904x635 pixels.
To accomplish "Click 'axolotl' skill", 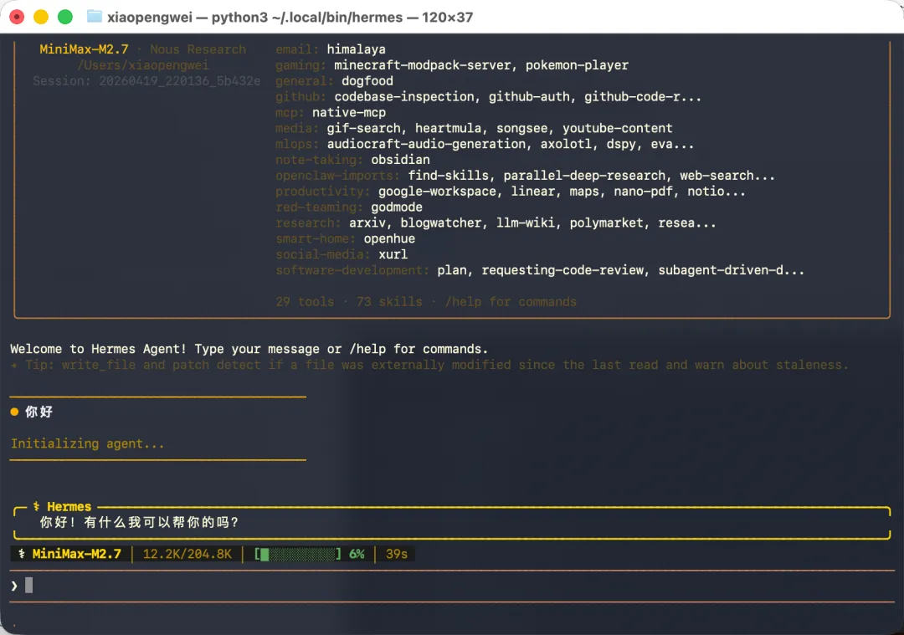I will click(x=566, y=144).
